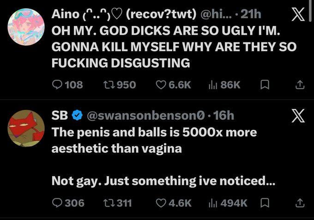Image resolution: width=314 pixels, height=220 pixels.
Task: Open SB's red cat avatar
Action: click(26, 128)
